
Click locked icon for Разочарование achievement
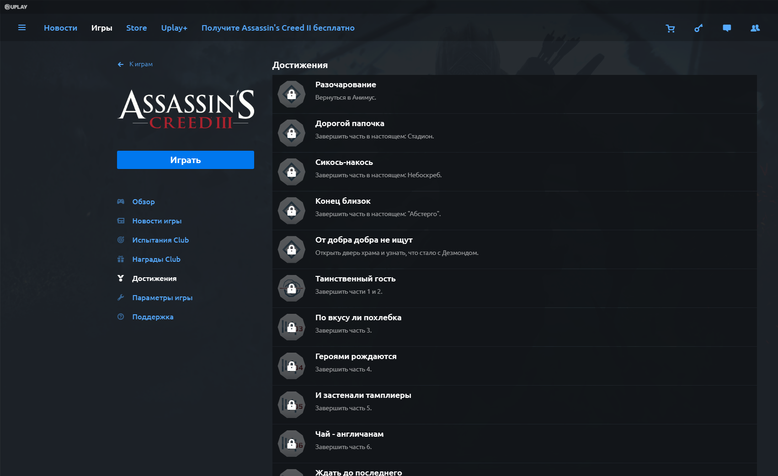[292, 95]
